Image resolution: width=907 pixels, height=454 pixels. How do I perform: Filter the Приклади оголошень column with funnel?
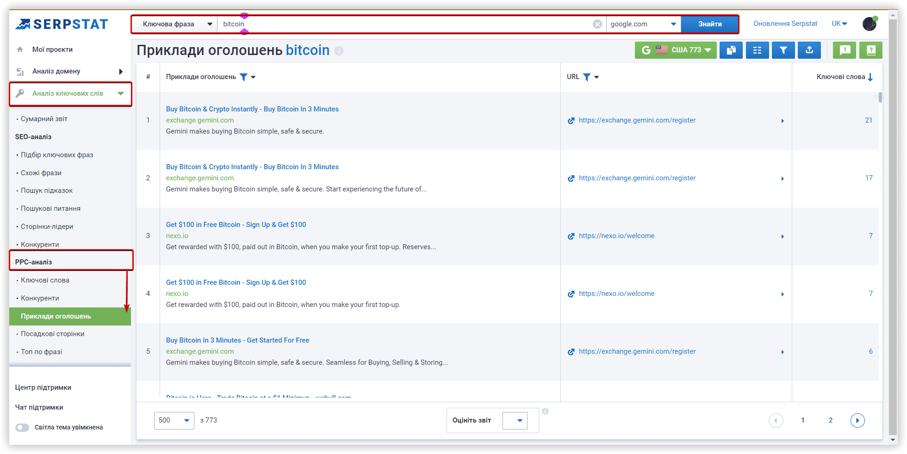pos(243,77)
